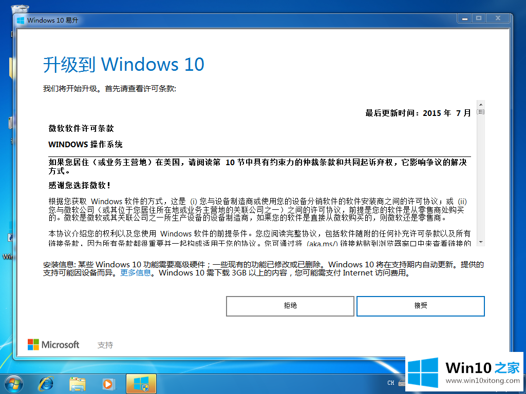Open the 更多信息 link
The image size is (526, 394).
(x=136, y=273)
